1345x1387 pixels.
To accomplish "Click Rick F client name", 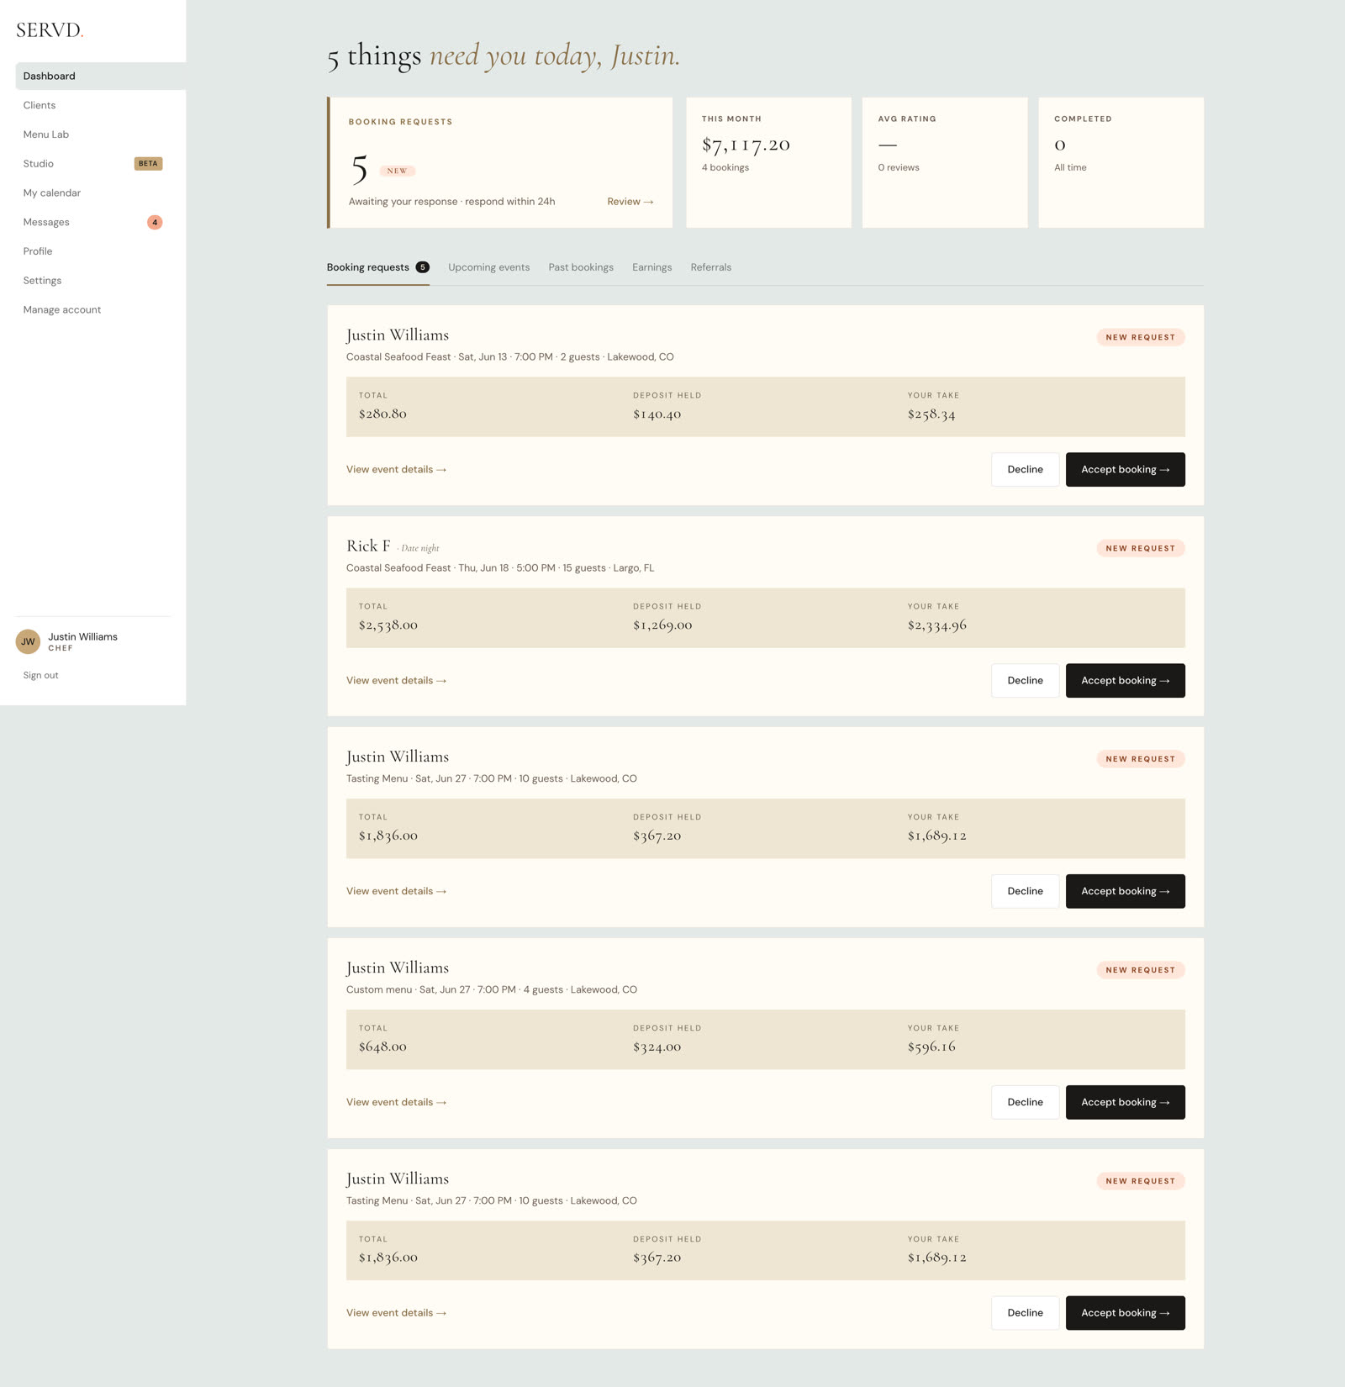I will click(368, 546).
